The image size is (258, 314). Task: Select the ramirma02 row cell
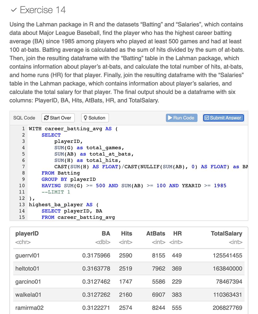pos(29,308)
